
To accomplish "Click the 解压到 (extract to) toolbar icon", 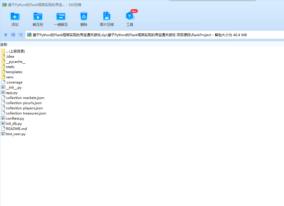I will [x=38, y=16].
